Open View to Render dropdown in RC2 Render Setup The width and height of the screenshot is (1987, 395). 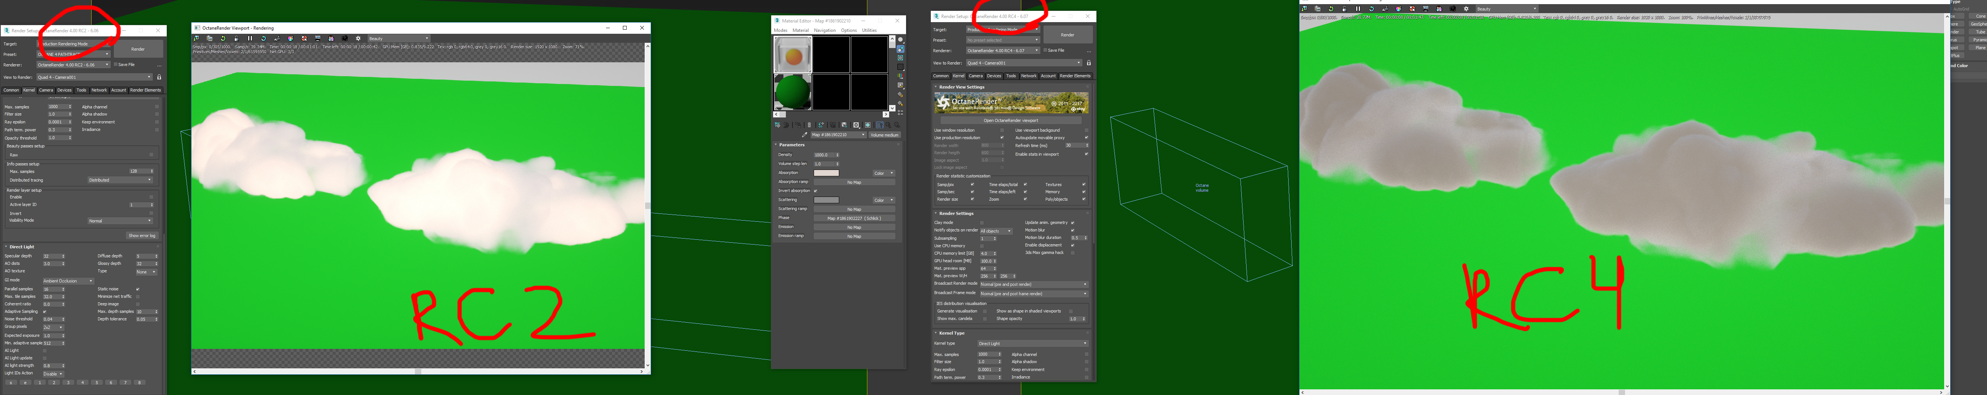[94, 77]
